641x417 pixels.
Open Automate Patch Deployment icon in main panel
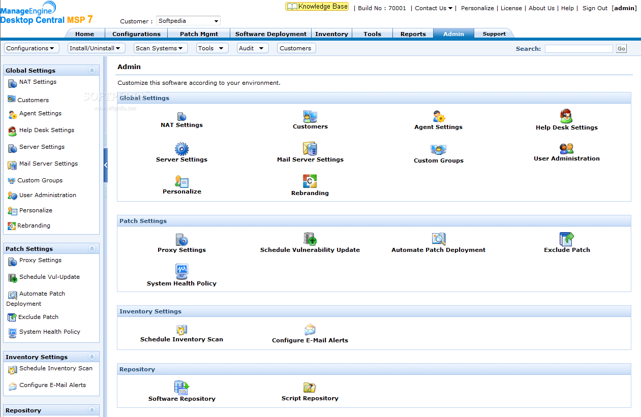pos(439,239)
